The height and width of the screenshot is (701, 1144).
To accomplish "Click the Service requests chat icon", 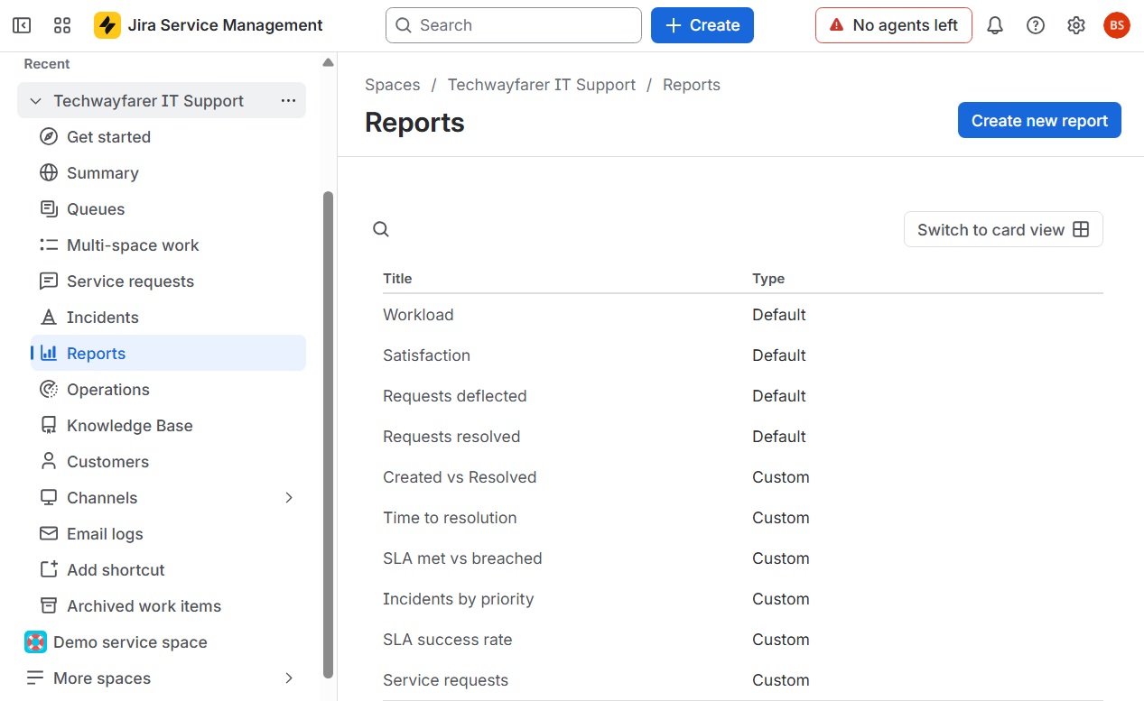I will [49, 281].
